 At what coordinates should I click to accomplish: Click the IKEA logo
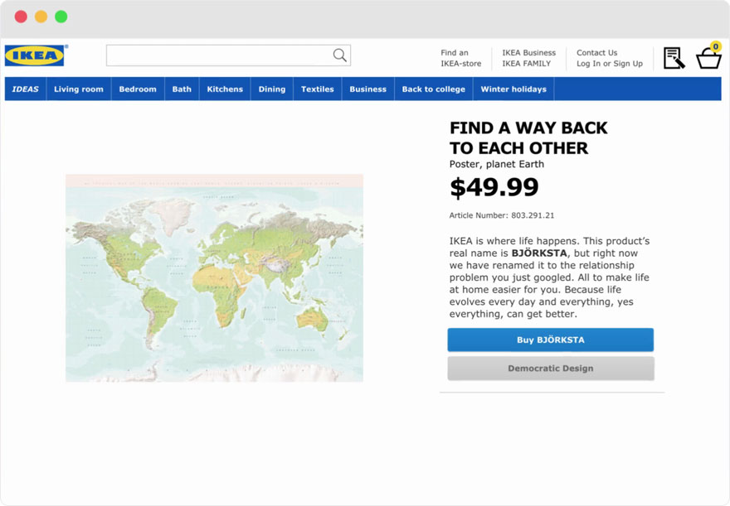point(35,55)
